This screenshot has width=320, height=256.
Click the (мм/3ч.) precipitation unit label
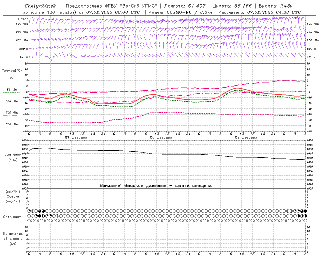13,192
